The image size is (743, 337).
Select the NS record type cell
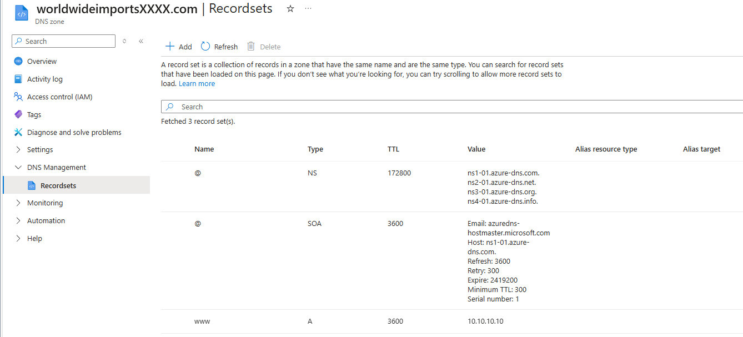(312, 173)
